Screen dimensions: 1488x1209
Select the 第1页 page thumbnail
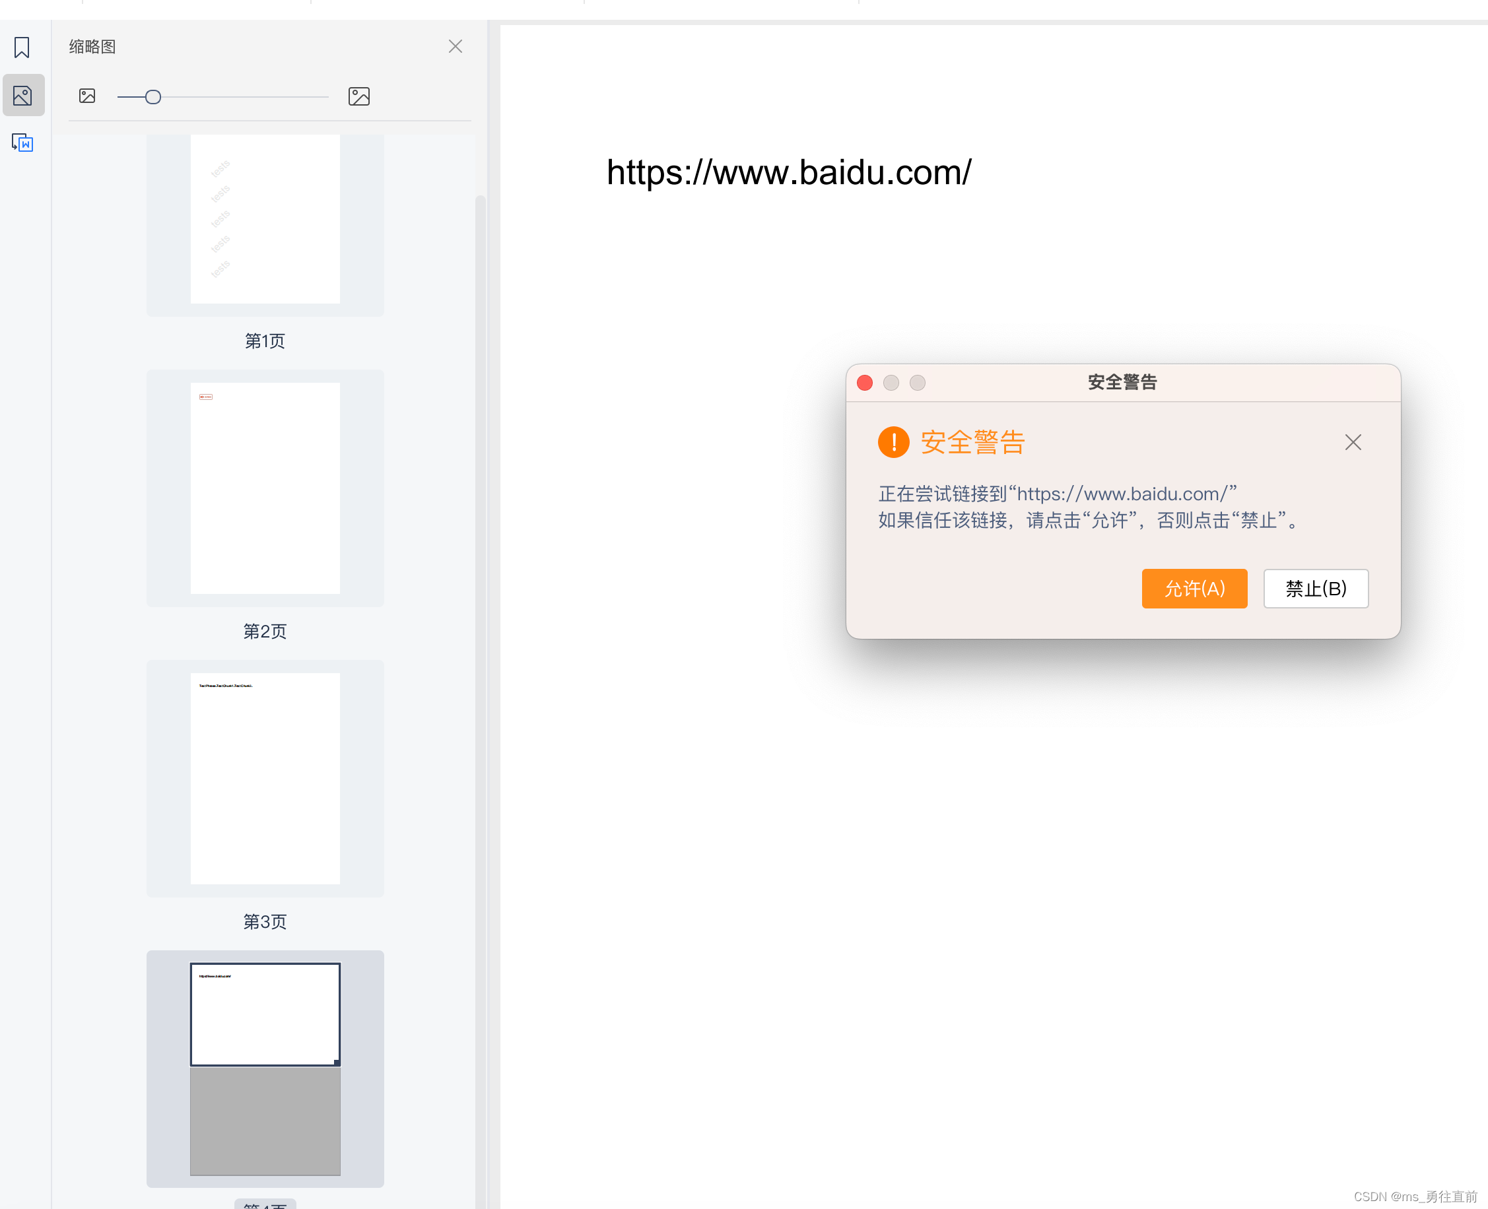point(265,219)
